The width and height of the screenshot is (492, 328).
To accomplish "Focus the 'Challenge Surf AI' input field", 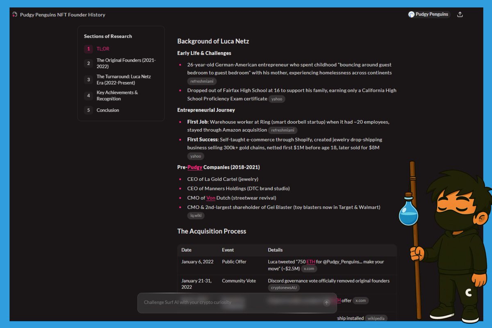I will (237, 303).
